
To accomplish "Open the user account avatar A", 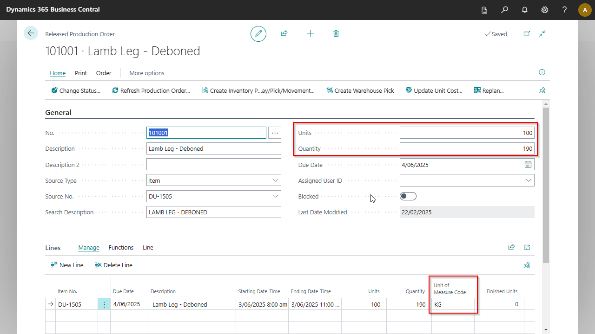I will click(585, 10).
